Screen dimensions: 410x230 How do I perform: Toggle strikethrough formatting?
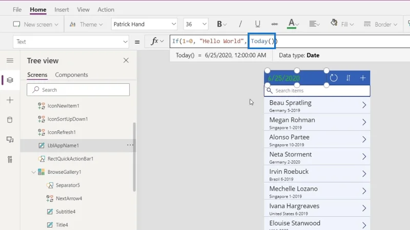(x=275, y=24)
